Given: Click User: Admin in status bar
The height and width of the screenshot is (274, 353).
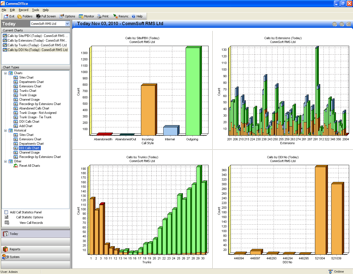Looking at the screenshot, I should click(x=9, y=272).
